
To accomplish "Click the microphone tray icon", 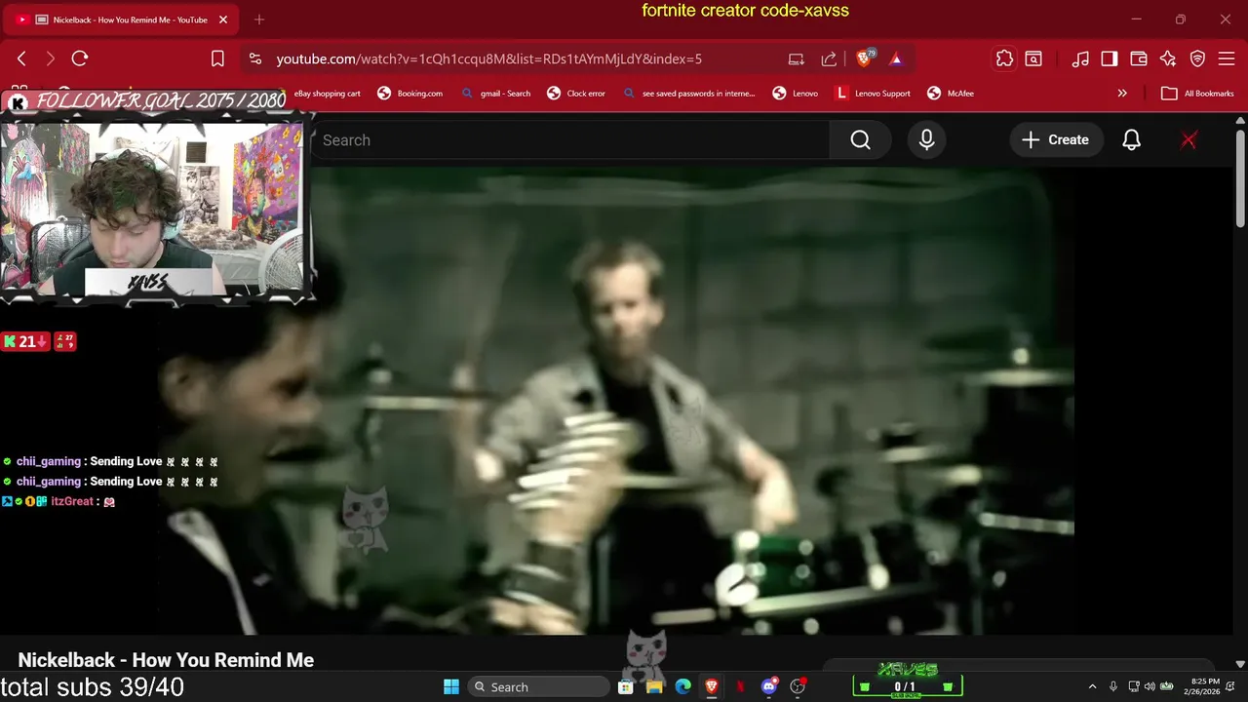I will pos(1113,687).
